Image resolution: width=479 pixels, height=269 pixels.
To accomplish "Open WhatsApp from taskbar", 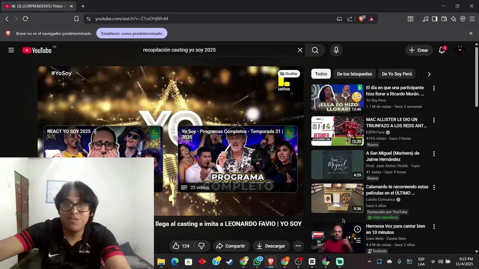I will click(257, 262).
